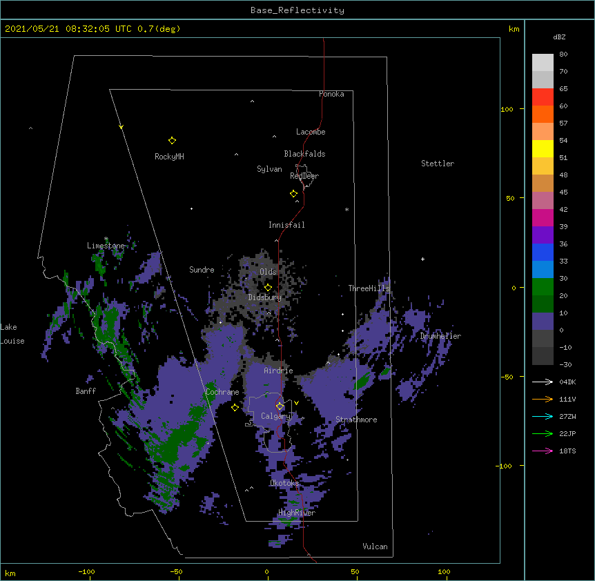This screenshot has width=595, height=581.
Task: Click the Banff label
Action: click(x=86, y=391)
